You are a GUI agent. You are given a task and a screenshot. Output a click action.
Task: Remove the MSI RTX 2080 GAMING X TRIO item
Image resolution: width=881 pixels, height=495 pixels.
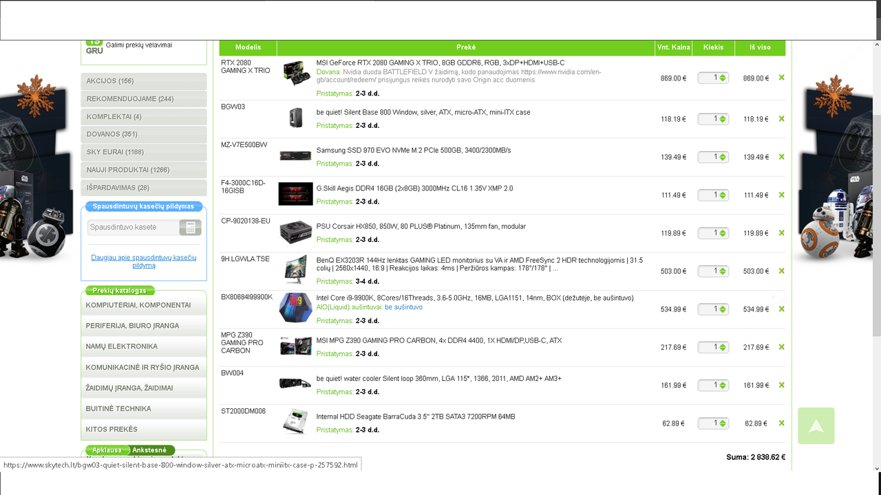[x=781, y=78]
